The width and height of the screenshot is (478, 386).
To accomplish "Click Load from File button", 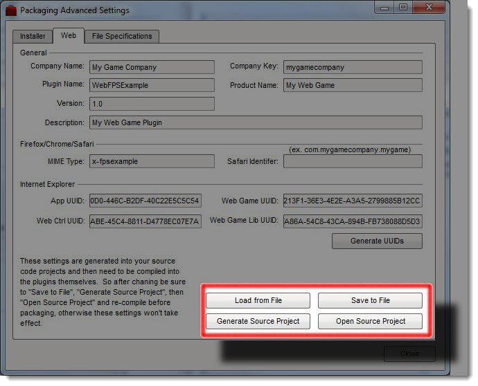I will (258, 300).
